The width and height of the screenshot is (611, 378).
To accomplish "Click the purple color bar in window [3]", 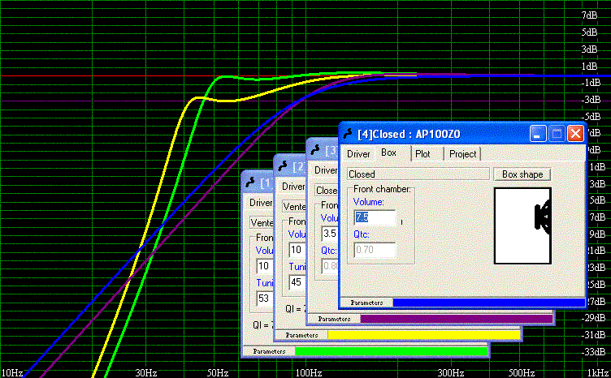I will [x=457, y=319].
